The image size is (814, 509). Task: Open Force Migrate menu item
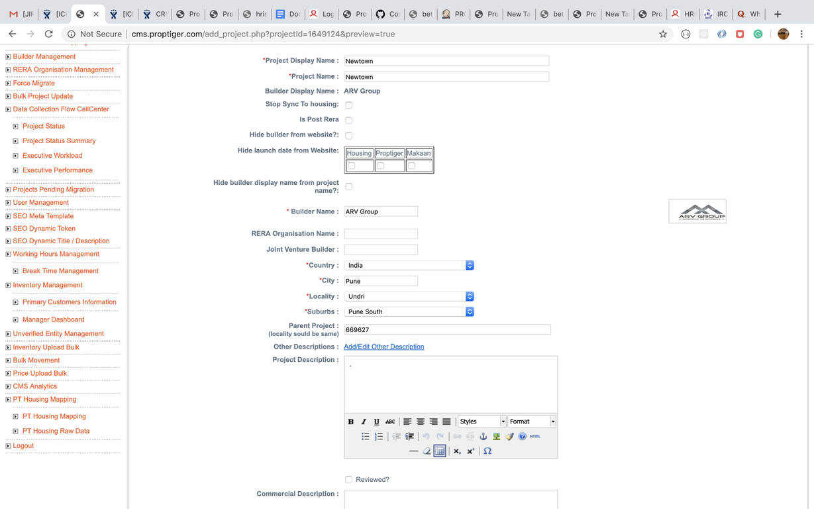[x=34, y=83]
